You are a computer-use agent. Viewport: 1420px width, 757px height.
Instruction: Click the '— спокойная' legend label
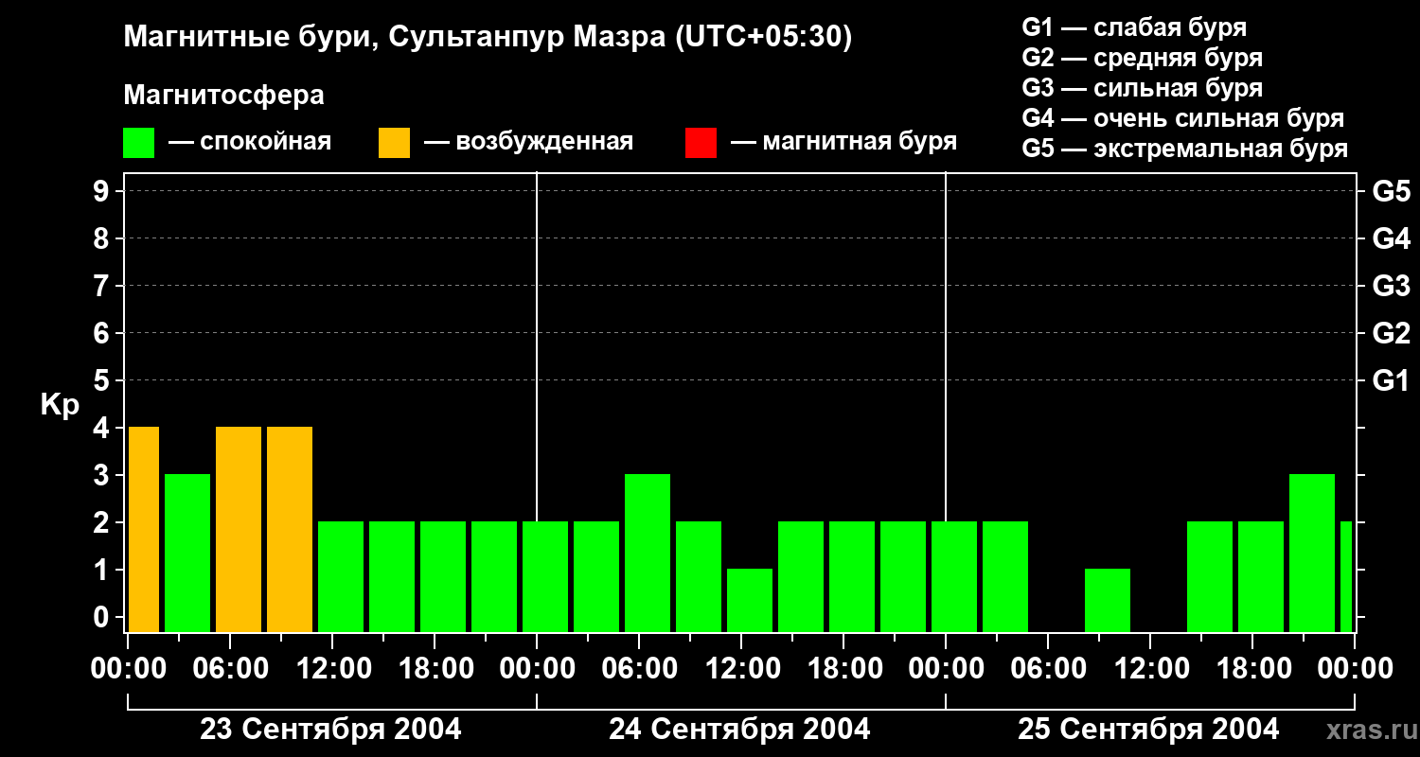[x=250, y=142]
